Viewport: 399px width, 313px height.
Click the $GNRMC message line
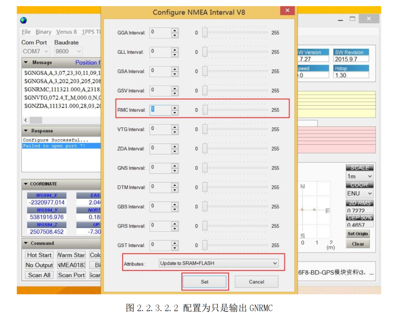click(62, 89)
